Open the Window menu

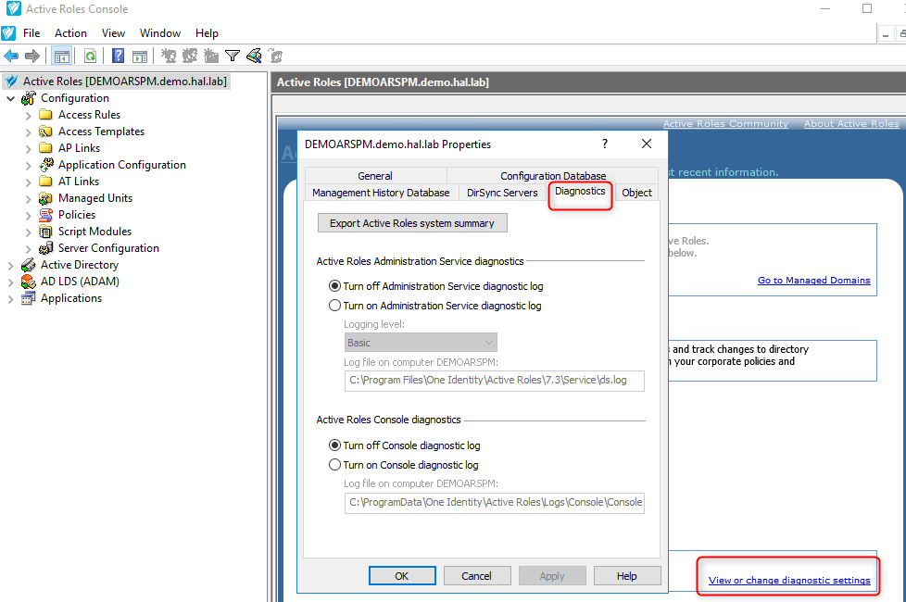pos(160,33)
